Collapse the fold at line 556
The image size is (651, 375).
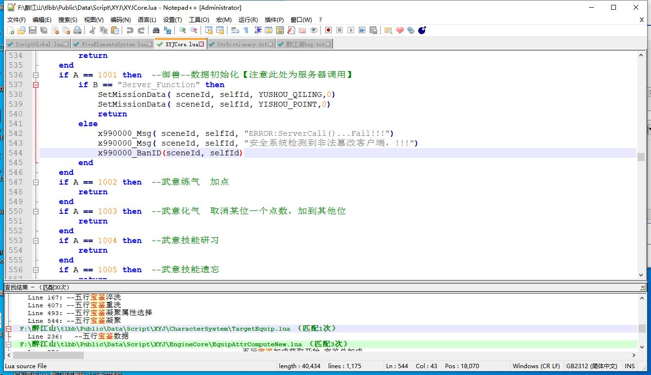(36, 270)
